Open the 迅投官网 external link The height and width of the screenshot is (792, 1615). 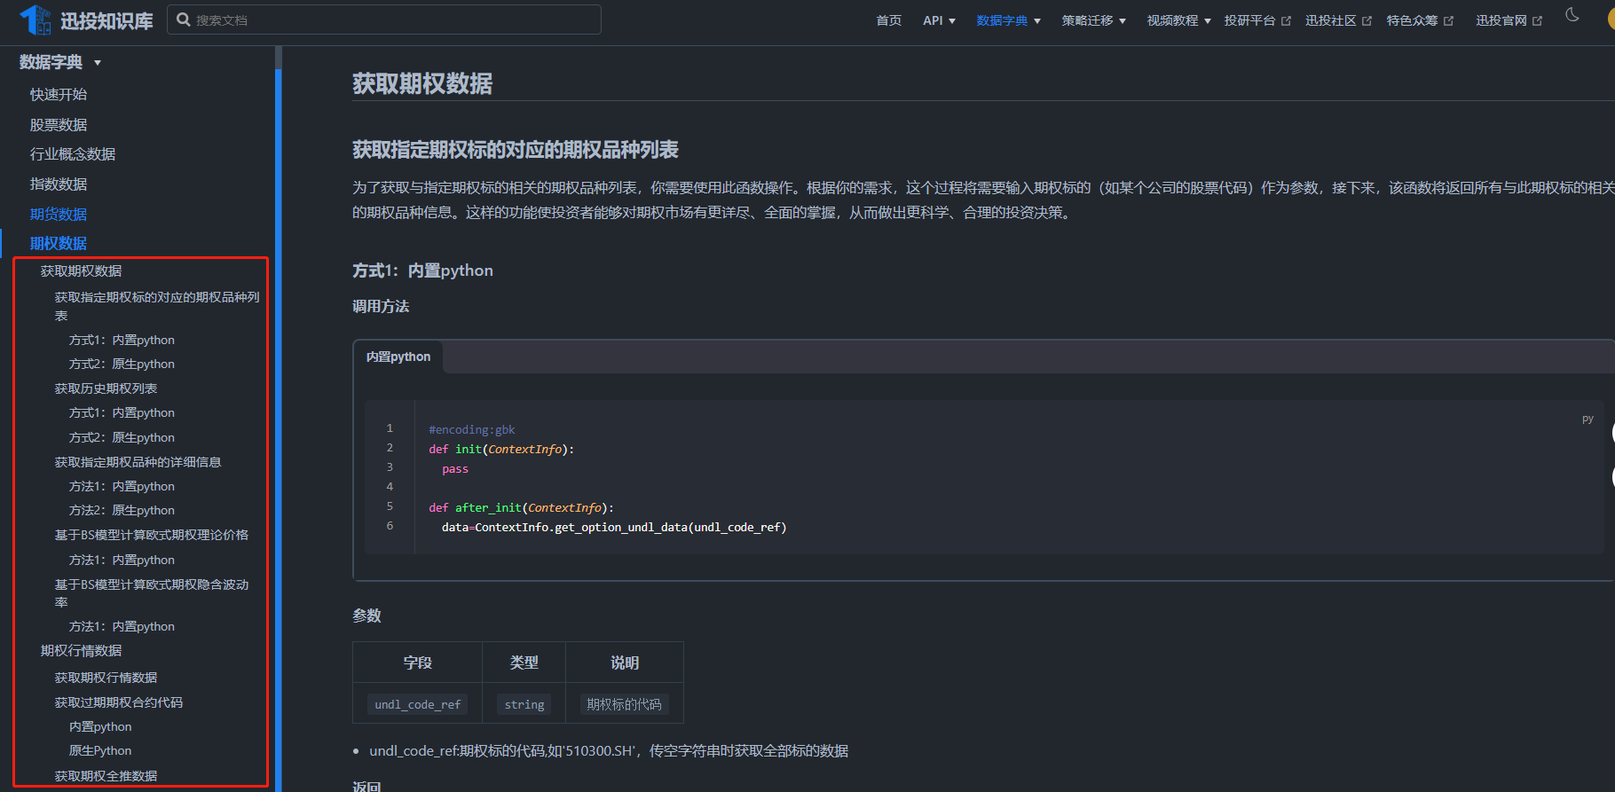coord(1509,20)
